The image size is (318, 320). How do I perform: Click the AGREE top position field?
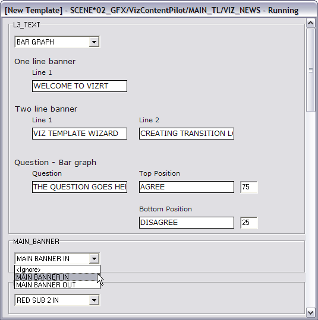point(187,187)
